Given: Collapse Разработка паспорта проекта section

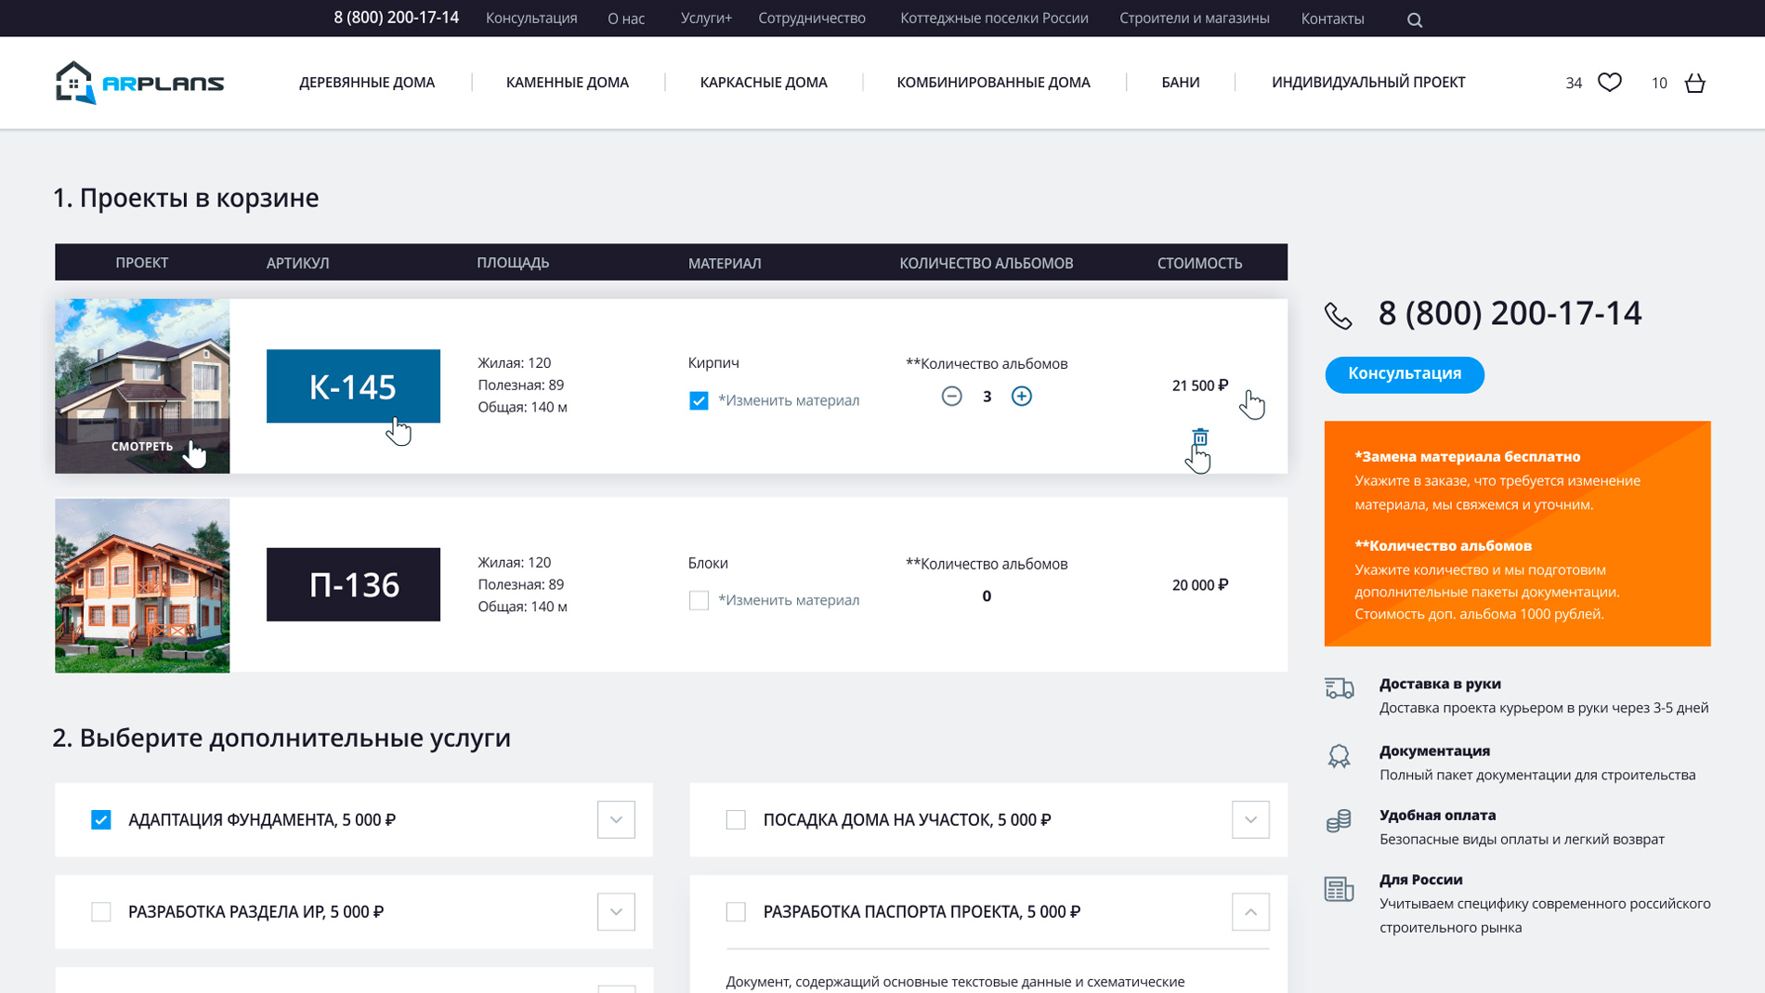Looking at the screenshot, I should pos(1249,911).
